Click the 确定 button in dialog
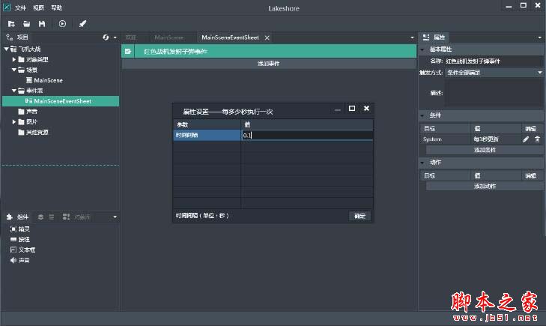546x326 pixels. [x=360, y=216]
